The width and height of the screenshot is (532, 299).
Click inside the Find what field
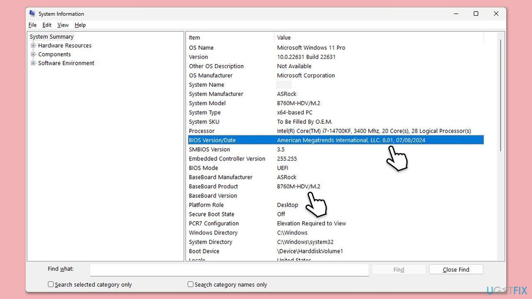229,270
